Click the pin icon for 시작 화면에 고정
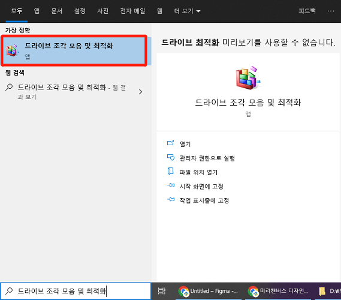Viewport: 341px width, 300px height. pyautogui.click(x=171, y=185)
